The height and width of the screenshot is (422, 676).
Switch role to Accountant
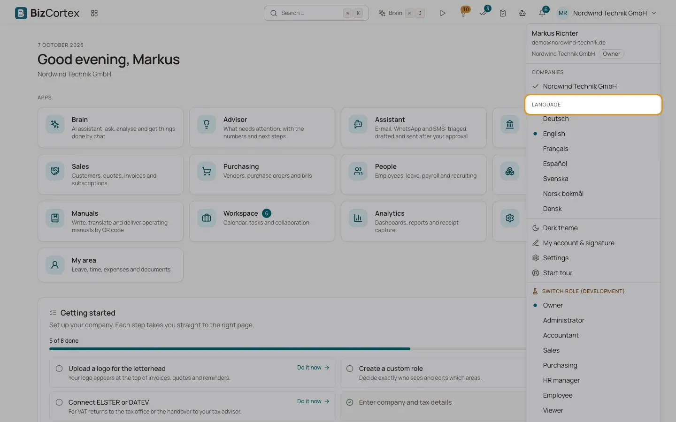click(593, 335)
